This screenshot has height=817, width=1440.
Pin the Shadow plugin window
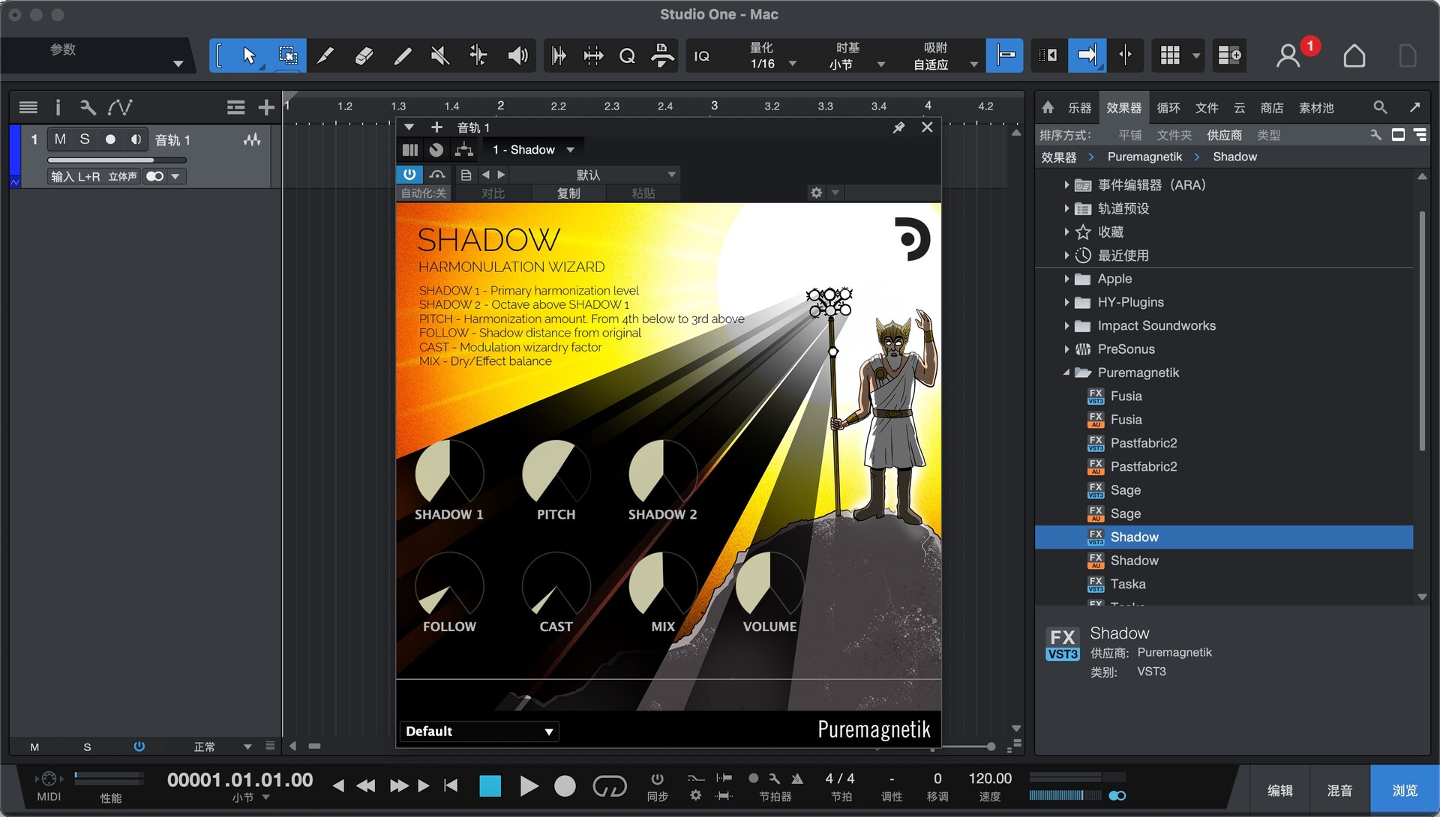[898, 127]
